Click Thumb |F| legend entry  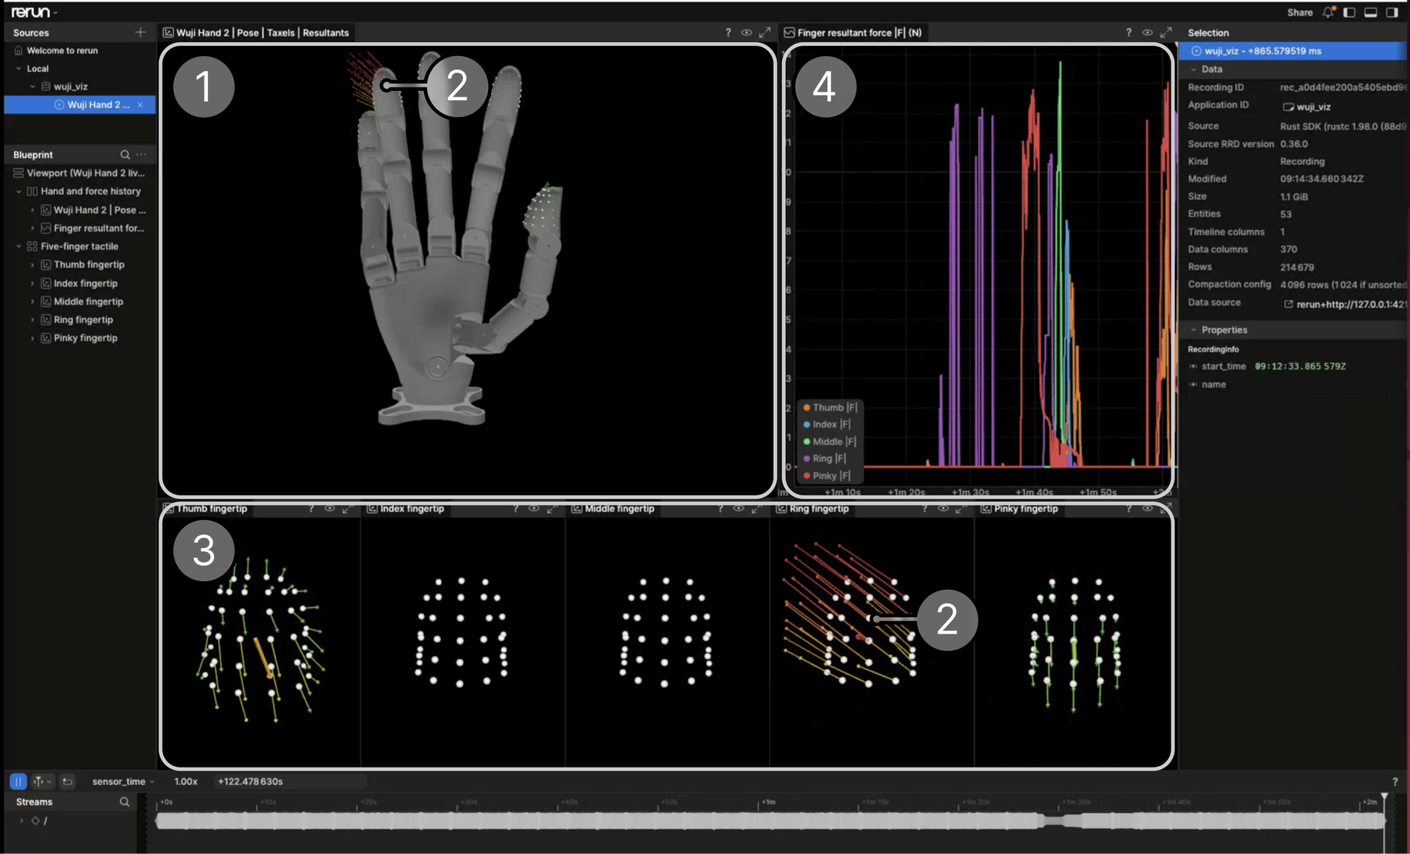[x=829, y=408]
